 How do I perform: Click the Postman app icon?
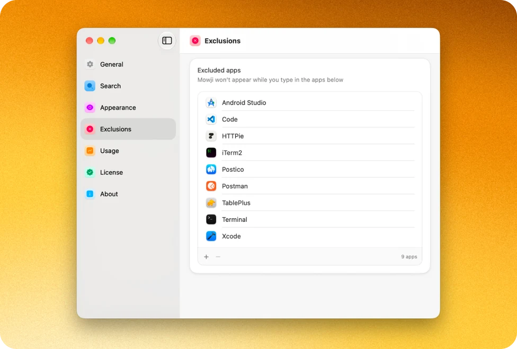(x=211, y=186)
